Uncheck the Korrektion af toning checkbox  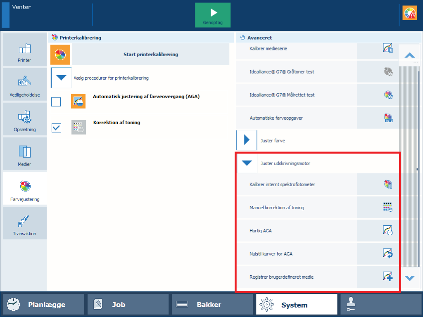click(56, 128)
